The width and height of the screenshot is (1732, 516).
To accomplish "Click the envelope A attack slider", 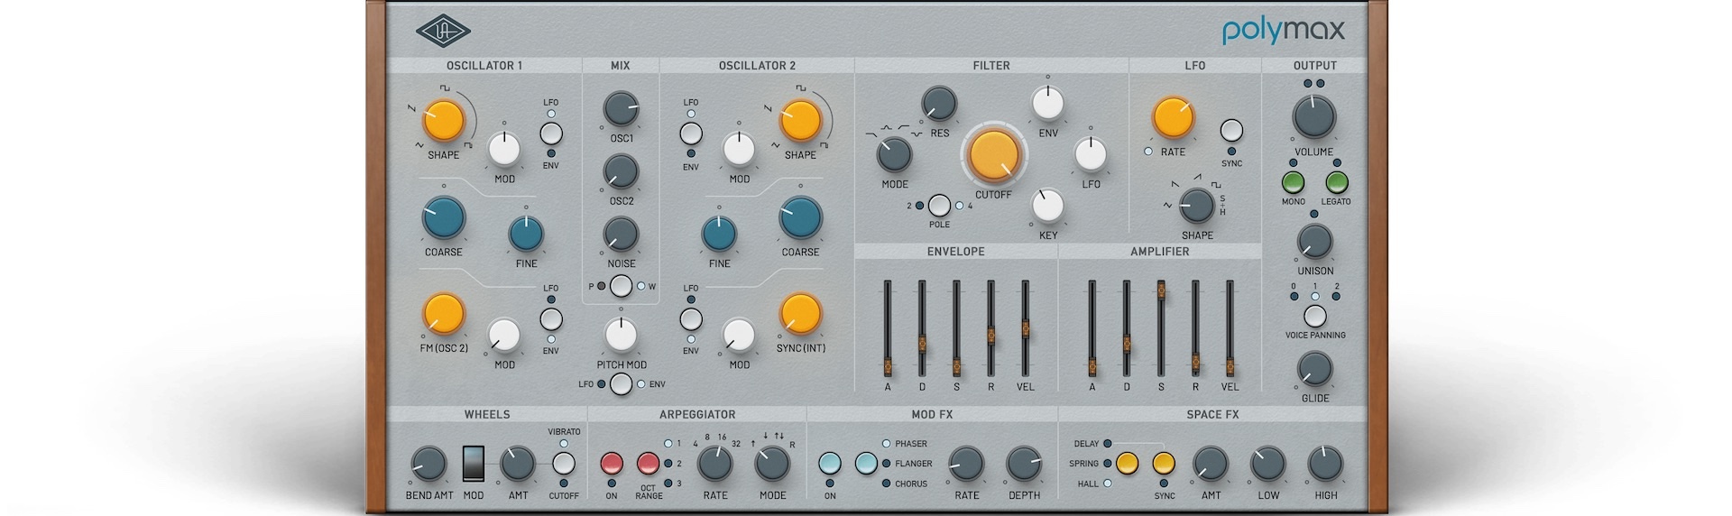I will click(x=888, y=328).
